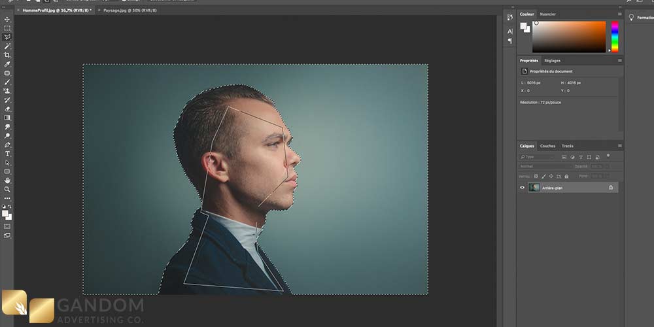The height and width of the screenshot is (327, 654).
Task: Lock layer position in Calques panel
Action: point(551,176)
